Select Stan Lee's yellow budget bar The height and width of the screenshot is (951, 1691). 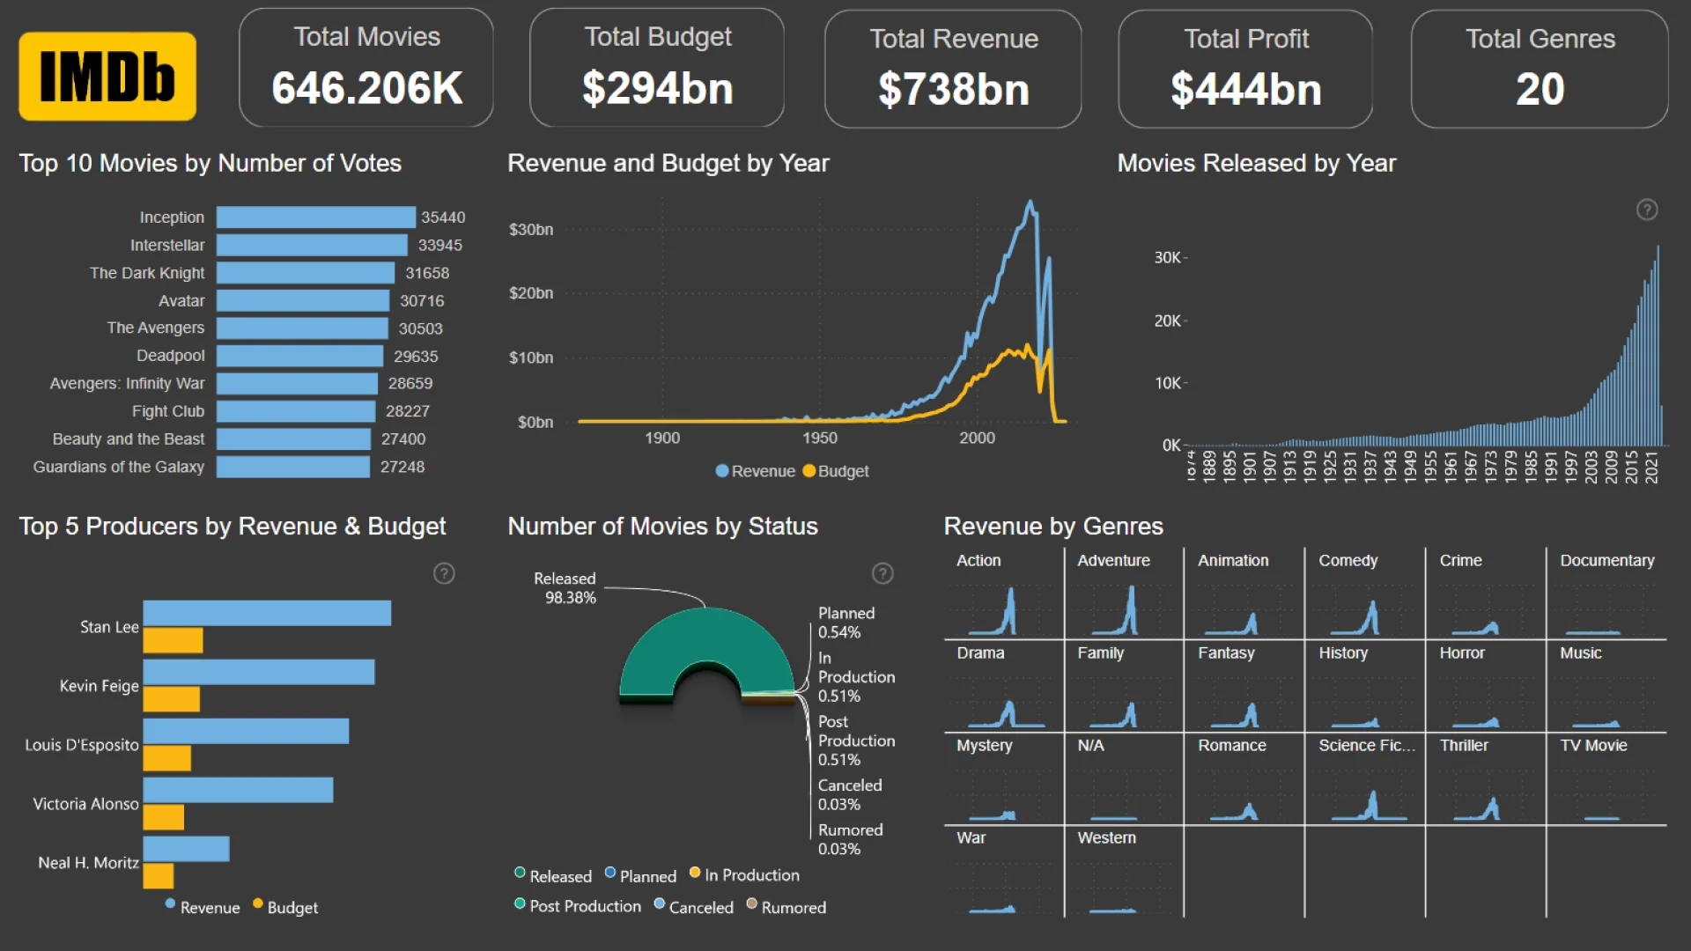(x=173, y=640)
